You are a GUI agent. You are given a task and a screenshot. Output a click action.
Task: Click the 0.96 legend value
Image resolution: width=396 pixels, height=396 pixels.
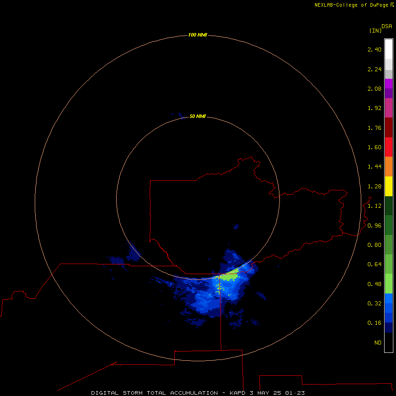click(374, 226)
